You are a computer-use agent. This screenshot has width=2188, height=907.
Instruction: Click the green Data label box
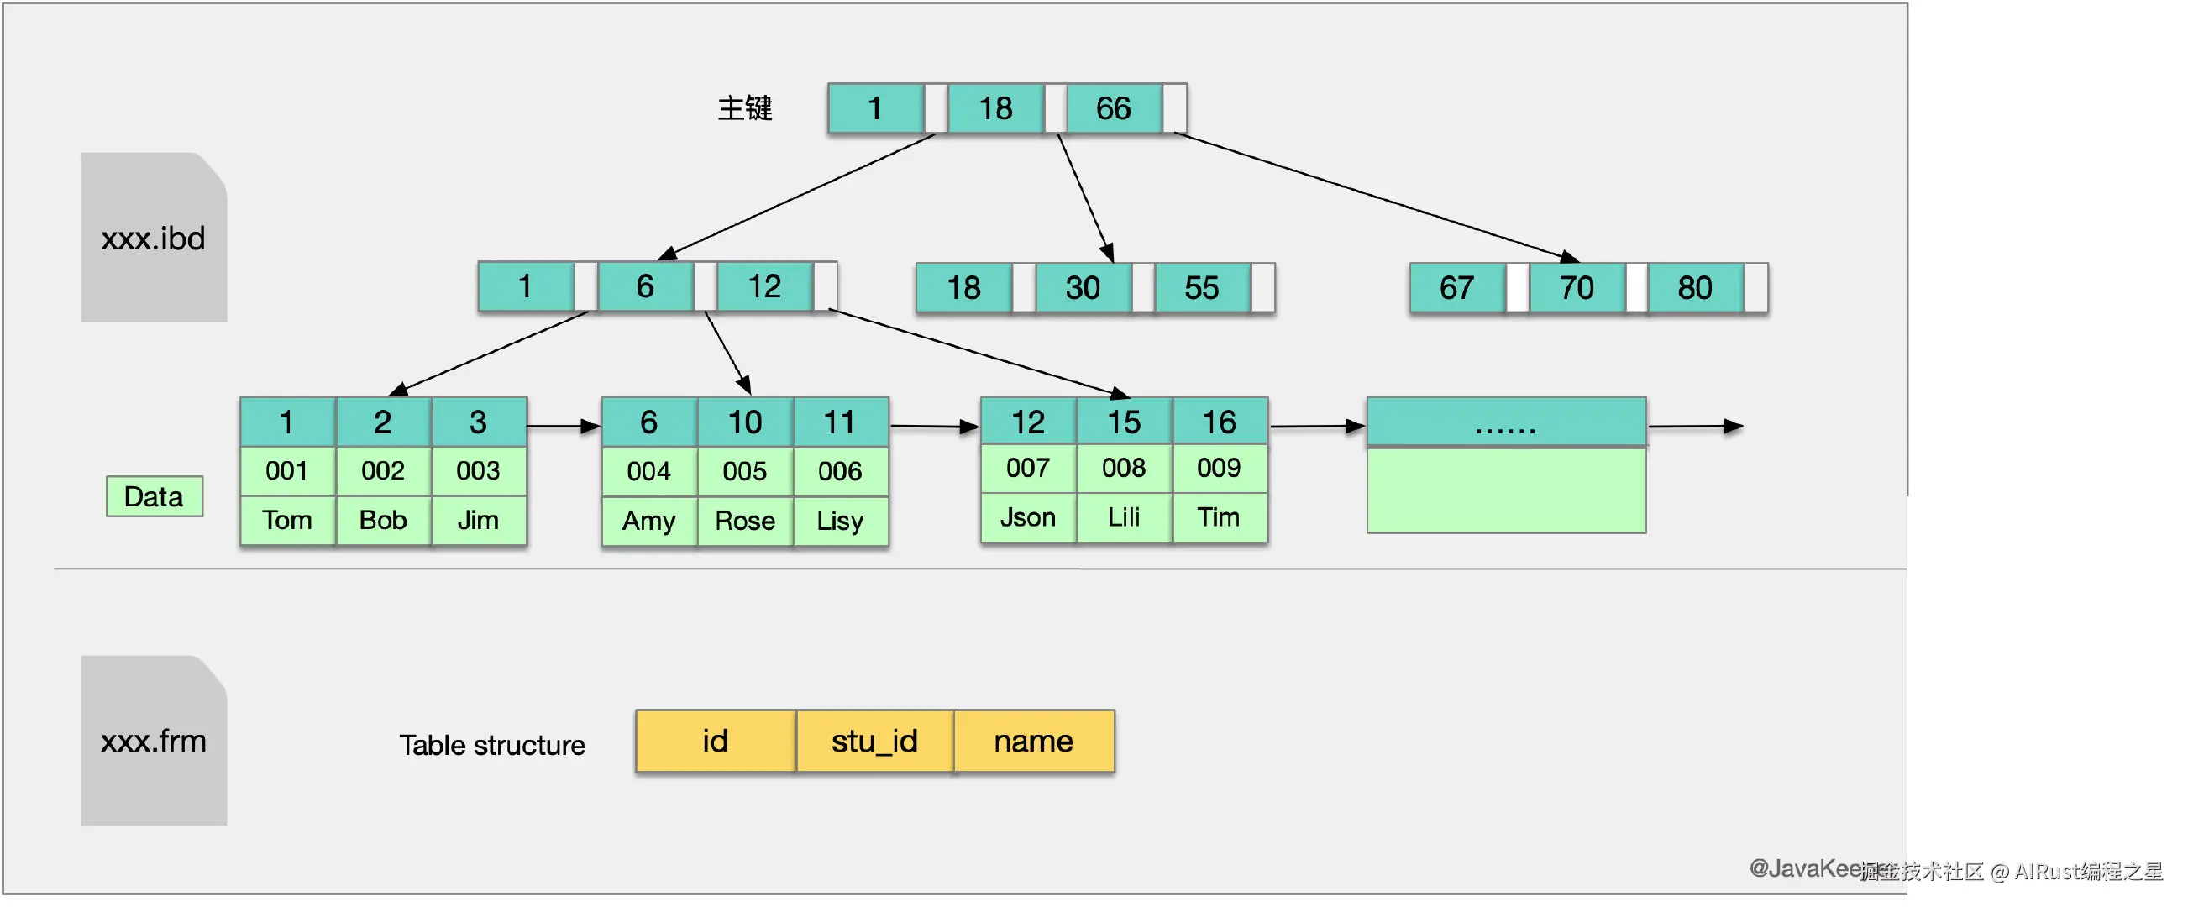154,496
